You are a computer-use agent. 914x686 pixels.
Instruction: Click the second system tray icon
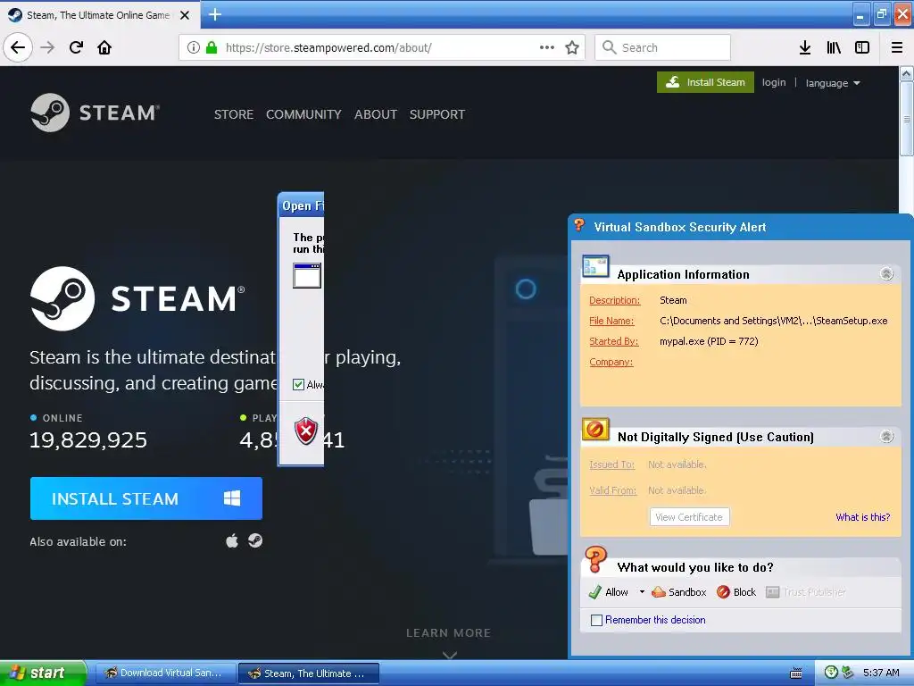click(x=848, y=672)
